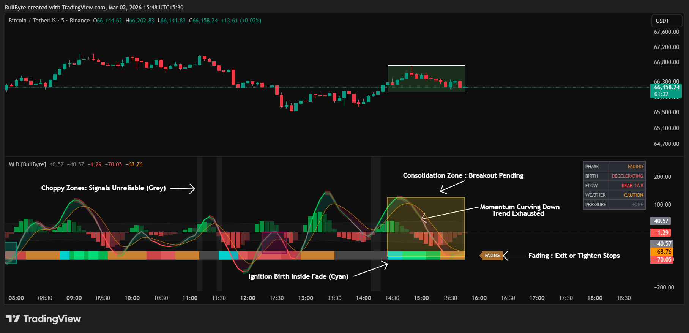Click the 64,700.00 price axis label

tap(666, 144)
